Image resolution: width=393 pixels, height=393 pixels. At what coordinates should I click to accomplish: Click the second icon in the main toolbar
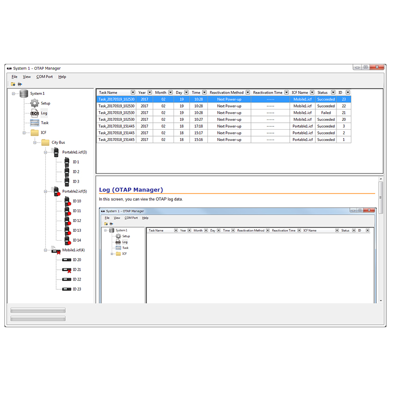20,84
